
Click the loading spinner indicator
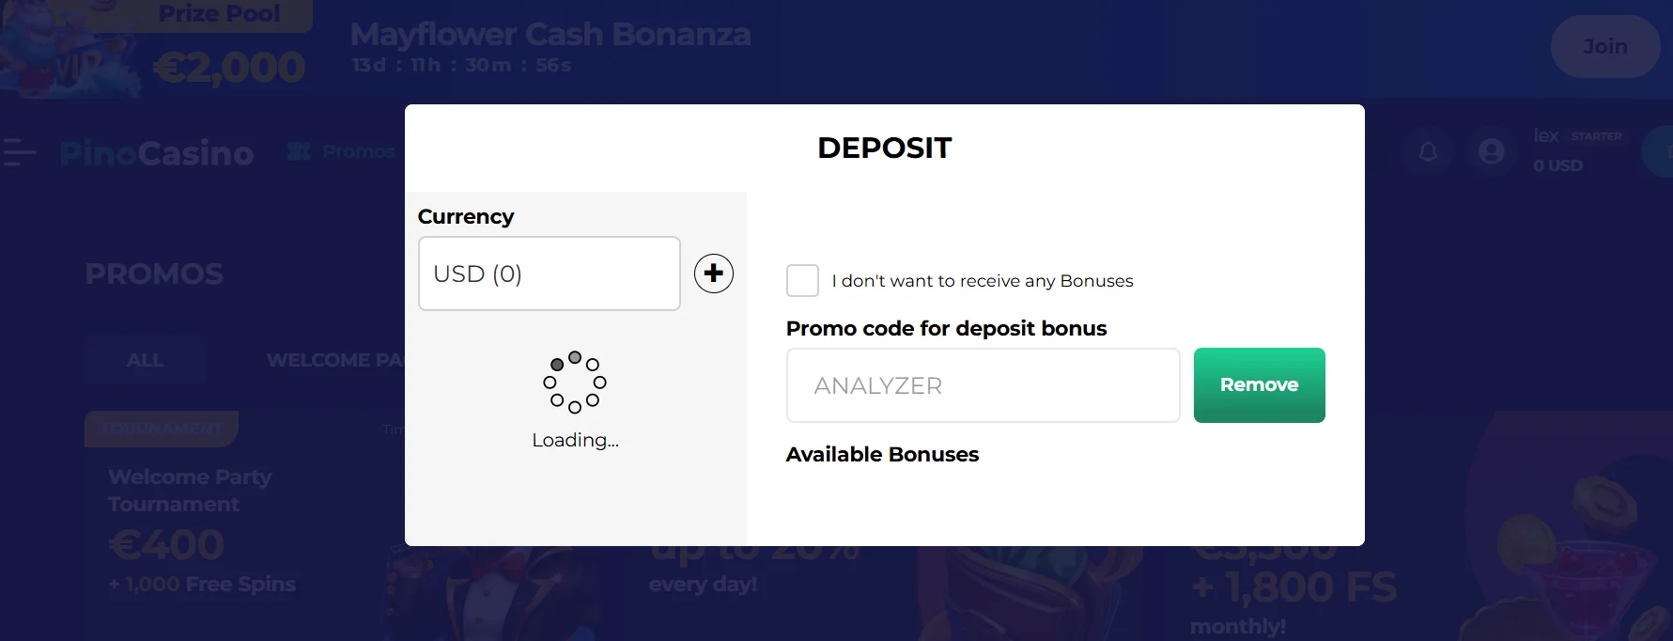[575, 383]
